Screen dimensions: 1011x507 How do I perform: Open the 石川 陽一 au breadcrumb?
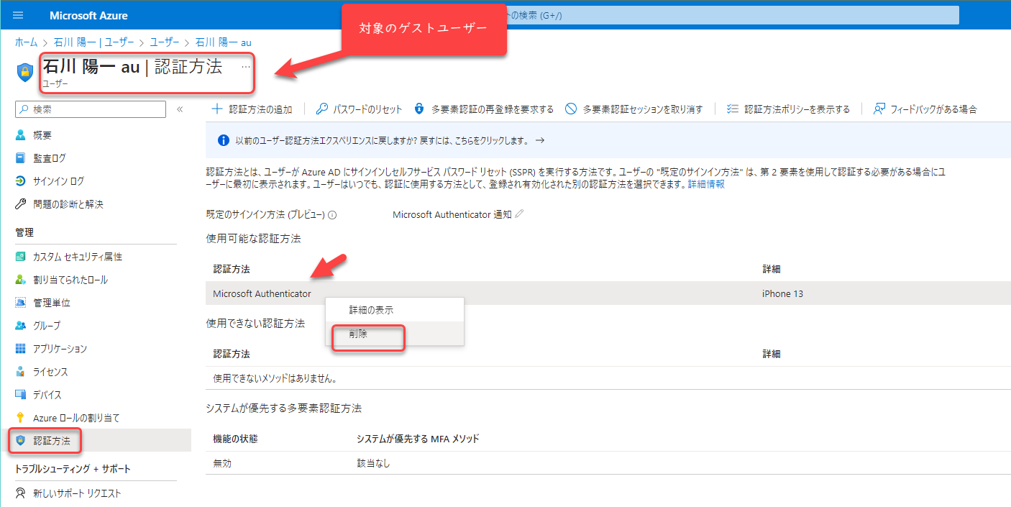tap(224, 42)
